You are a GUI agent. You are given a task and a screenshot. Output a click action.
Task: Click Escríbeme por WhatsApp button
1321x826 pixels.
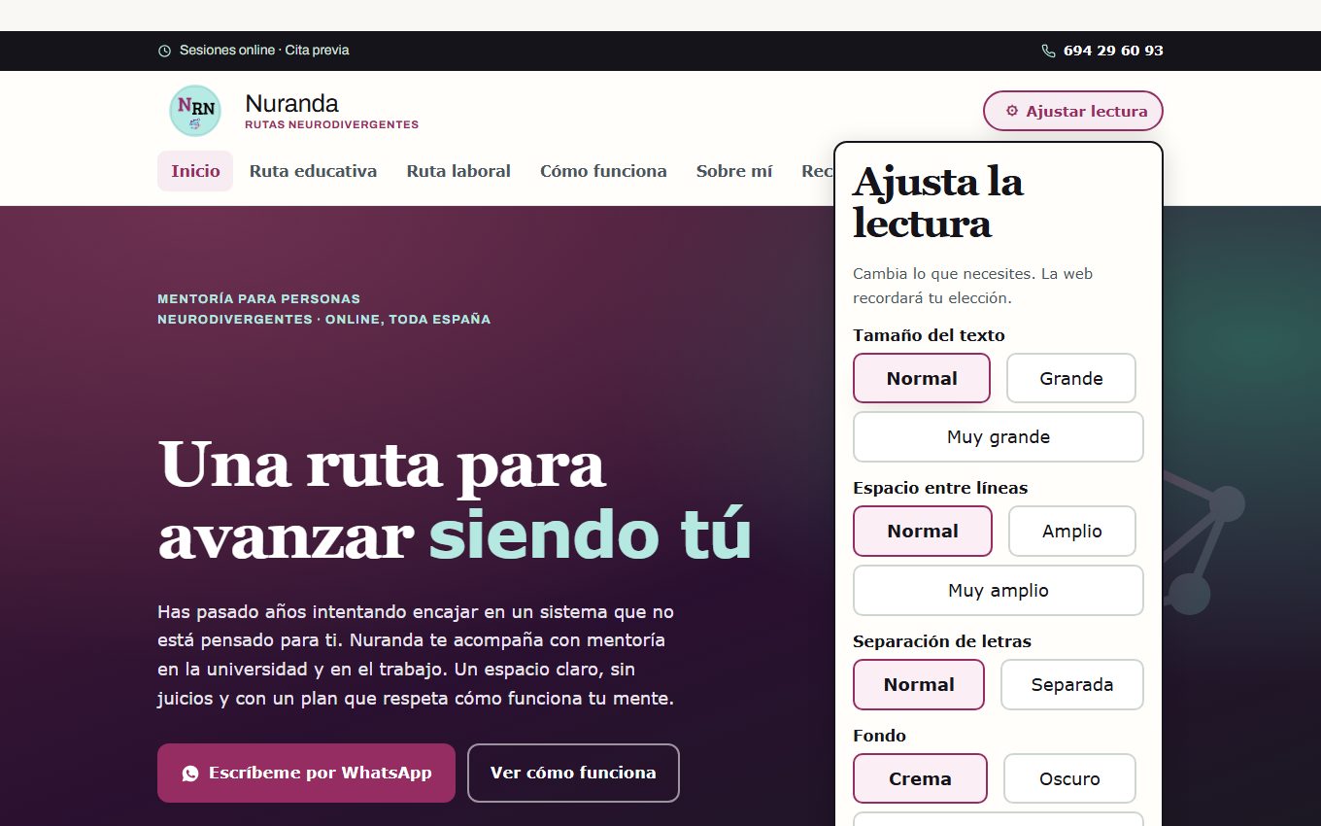[x=306, y=774]
